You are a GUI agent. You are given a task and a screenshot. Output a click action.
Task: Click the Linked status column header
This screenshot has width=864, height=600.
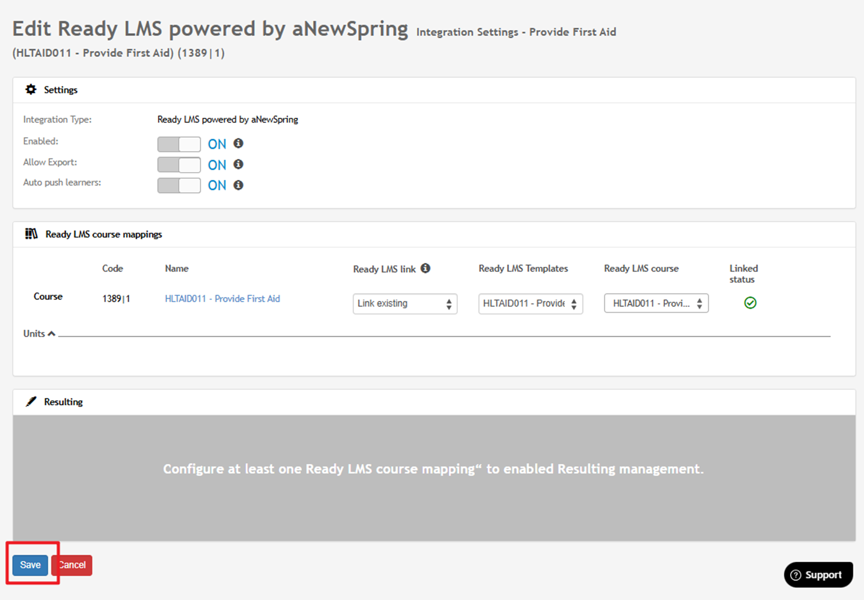coord(743,274)
